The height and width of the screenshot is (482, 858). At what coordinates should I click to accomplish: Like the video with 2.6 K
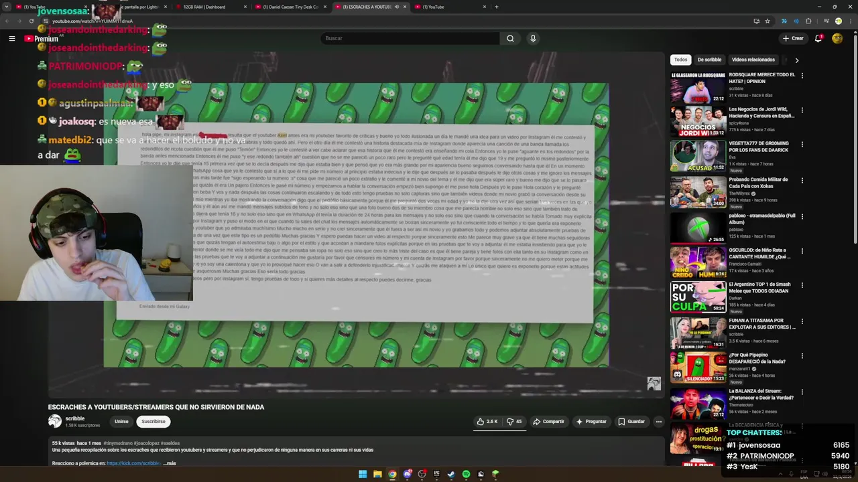(x=487, y=421)
